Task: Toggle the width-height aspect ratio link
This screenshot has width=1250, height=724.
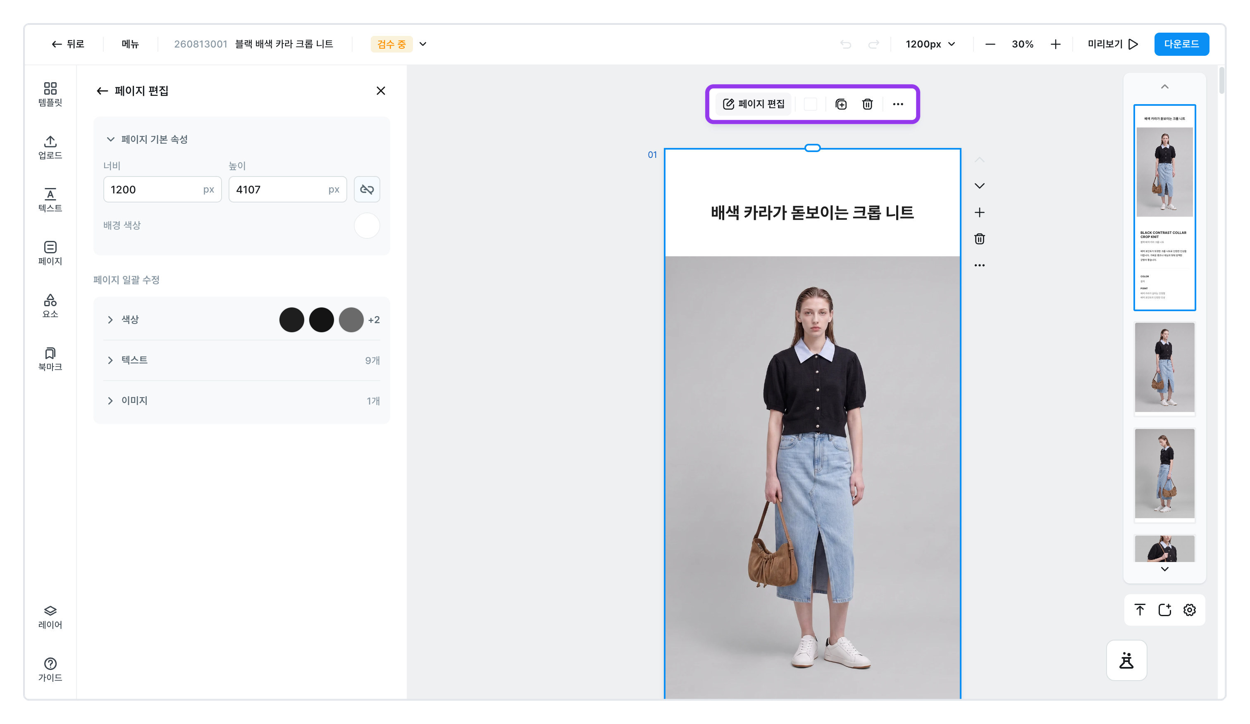Action: coord(367,189)
